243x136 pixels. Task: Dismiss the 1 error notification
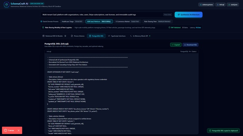19,130
